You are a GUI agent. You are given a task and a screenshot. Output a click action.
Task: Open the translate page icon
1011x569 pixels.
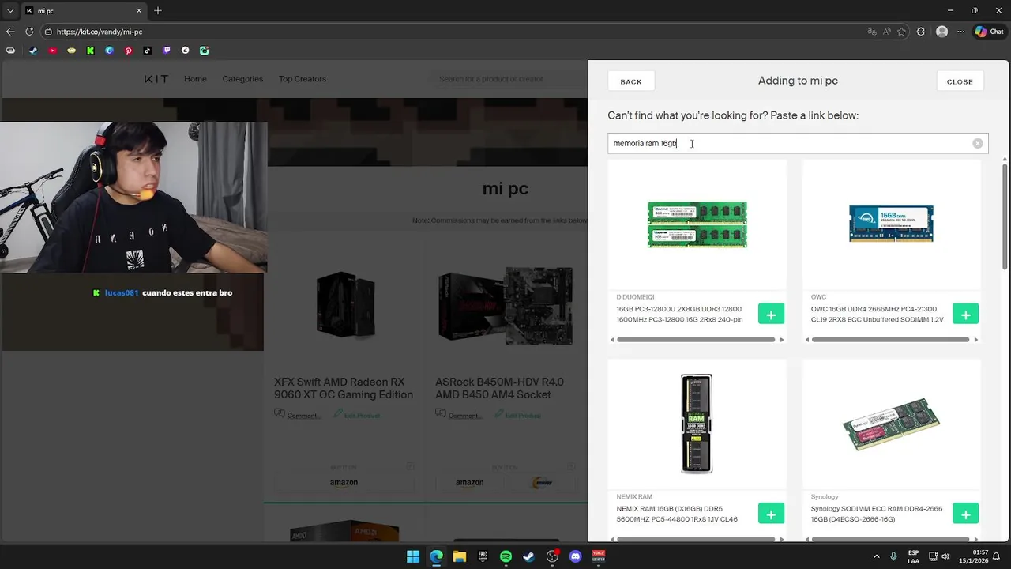coord(872,32)
